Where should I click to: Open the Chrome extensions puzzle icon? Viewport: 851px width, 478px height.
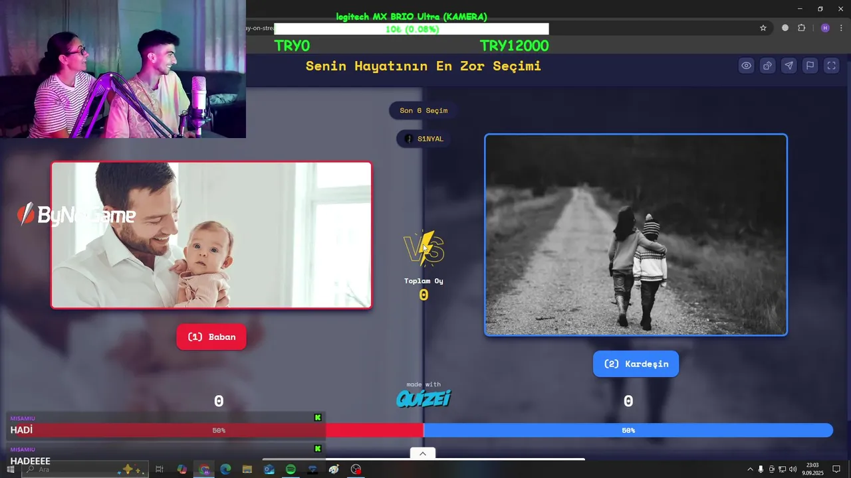point(802,28)
